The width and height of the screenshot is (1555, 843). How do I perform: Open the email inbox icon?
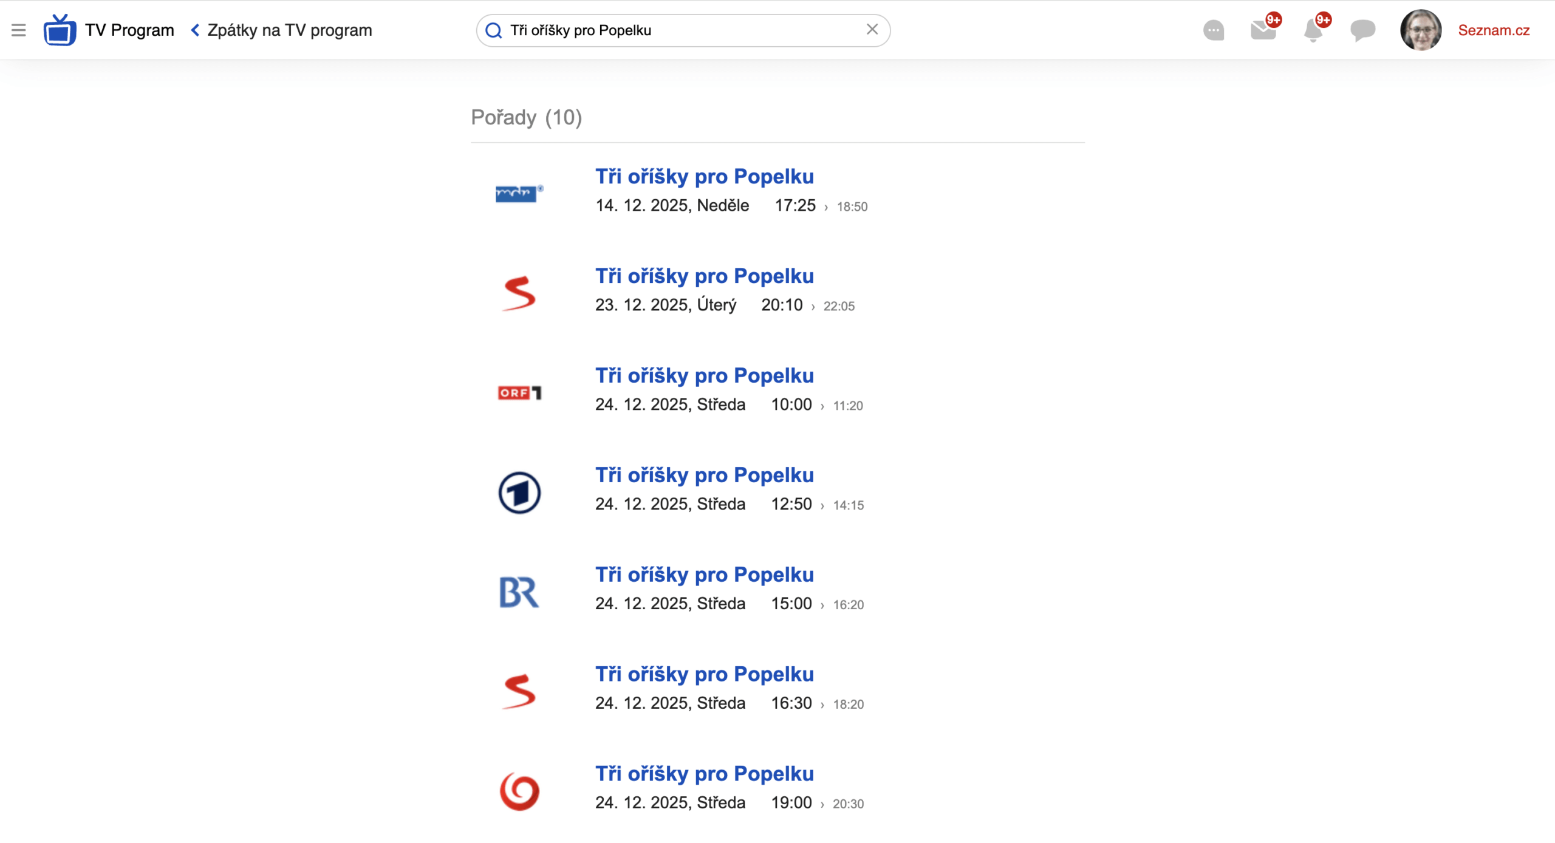pyautogui.click(x=1263, y=30)
